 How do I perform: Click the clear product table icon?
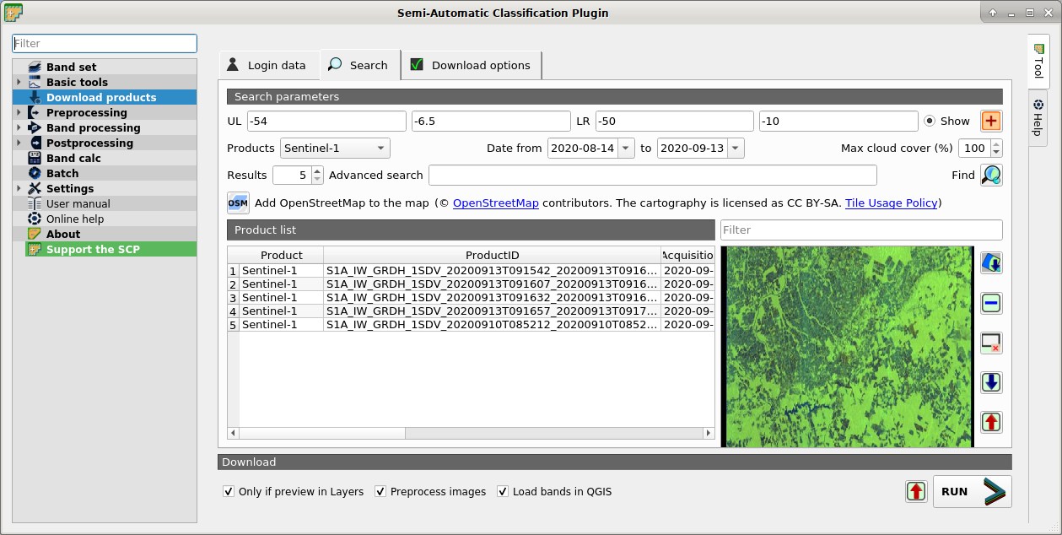pos(991,343)
